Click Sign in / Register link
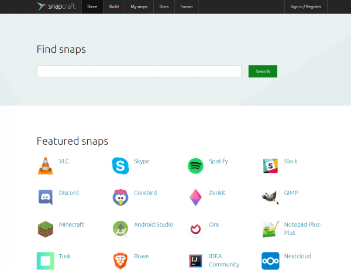Image resolution: width=351 pixels, height=270 pixels. [305, 6]
